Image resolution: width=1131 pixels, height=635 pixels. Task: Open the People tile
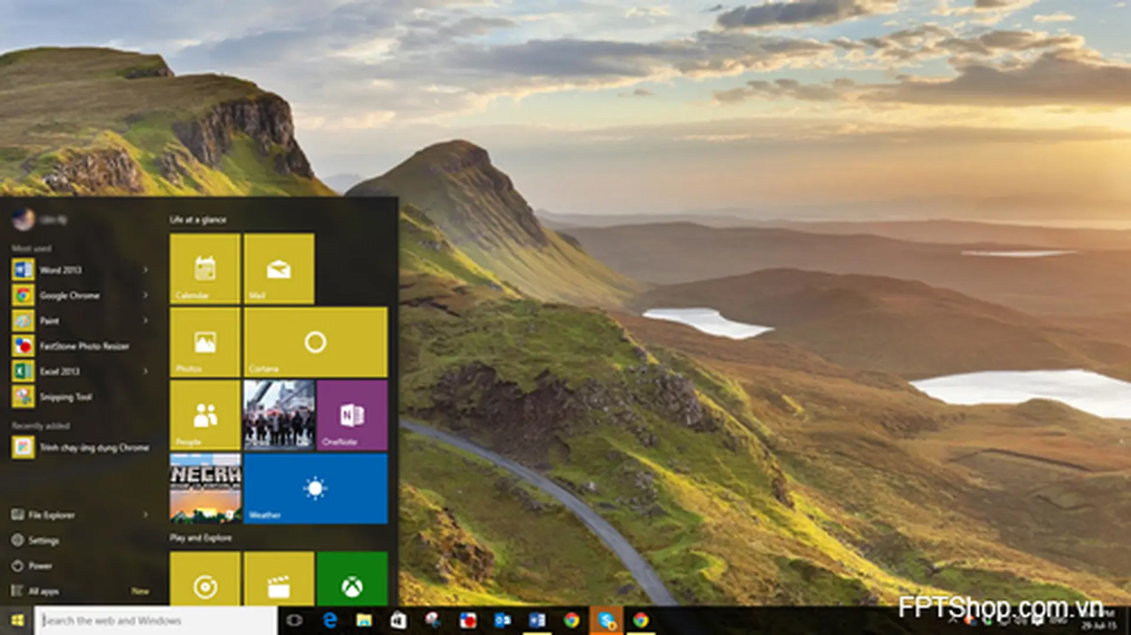click(x=205, y=415)
